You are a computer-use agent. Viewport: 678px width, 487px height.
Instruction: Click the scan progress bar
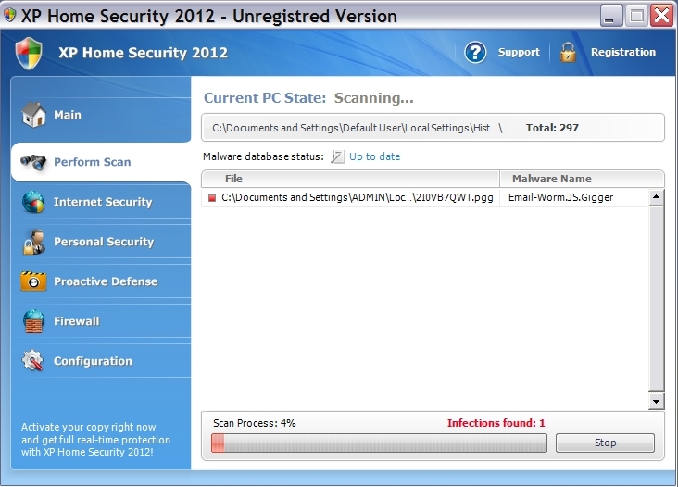click(378, 443)
